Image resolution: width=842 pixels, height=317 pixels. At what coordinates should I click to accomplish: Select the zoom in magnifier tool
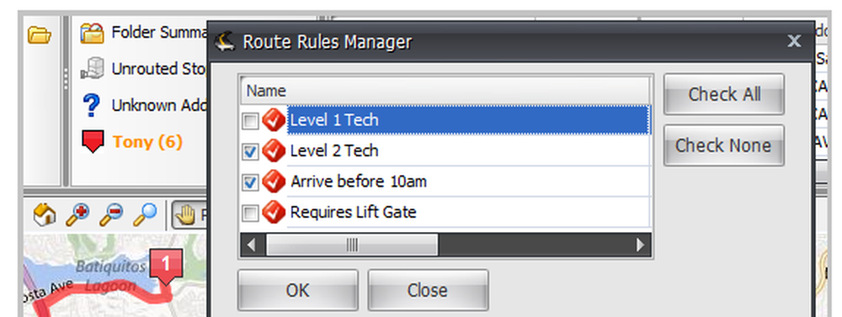(77, 215)
